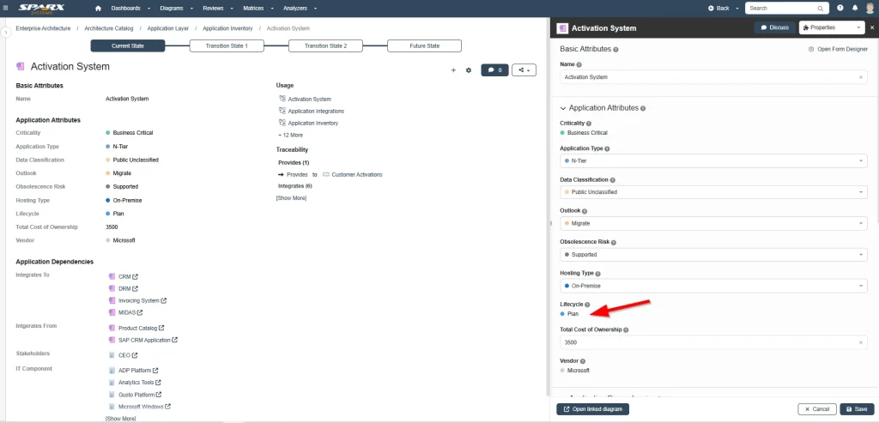Image resolution: width=879 pixels, height=423 pixels.
Task: Click info icon next to Name field
Action: [x=579, y=64]
